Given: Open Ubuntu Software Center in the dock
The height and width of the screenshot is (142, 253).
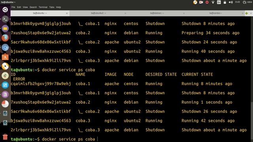Looking at the screenshot, I should [x=5, y=57].
